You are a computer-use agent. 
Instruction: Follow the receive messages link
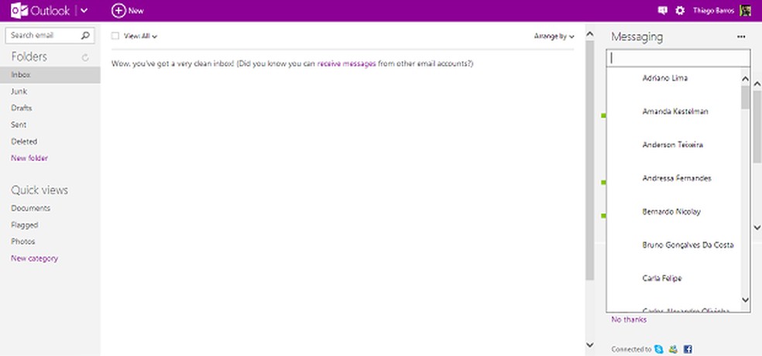[x=346, y=63]
